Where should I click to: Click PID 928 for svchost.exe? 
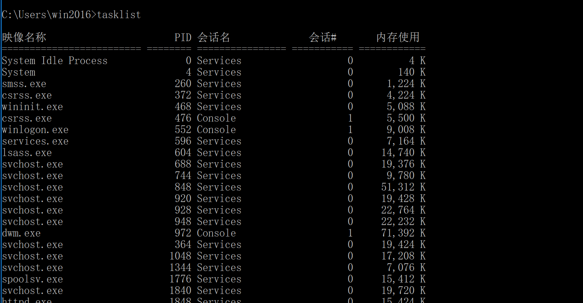(x=183, y=210)
